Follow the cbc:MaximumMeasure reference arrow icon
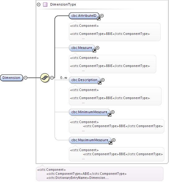Screen dimensions: 169x182 [110, 143]
